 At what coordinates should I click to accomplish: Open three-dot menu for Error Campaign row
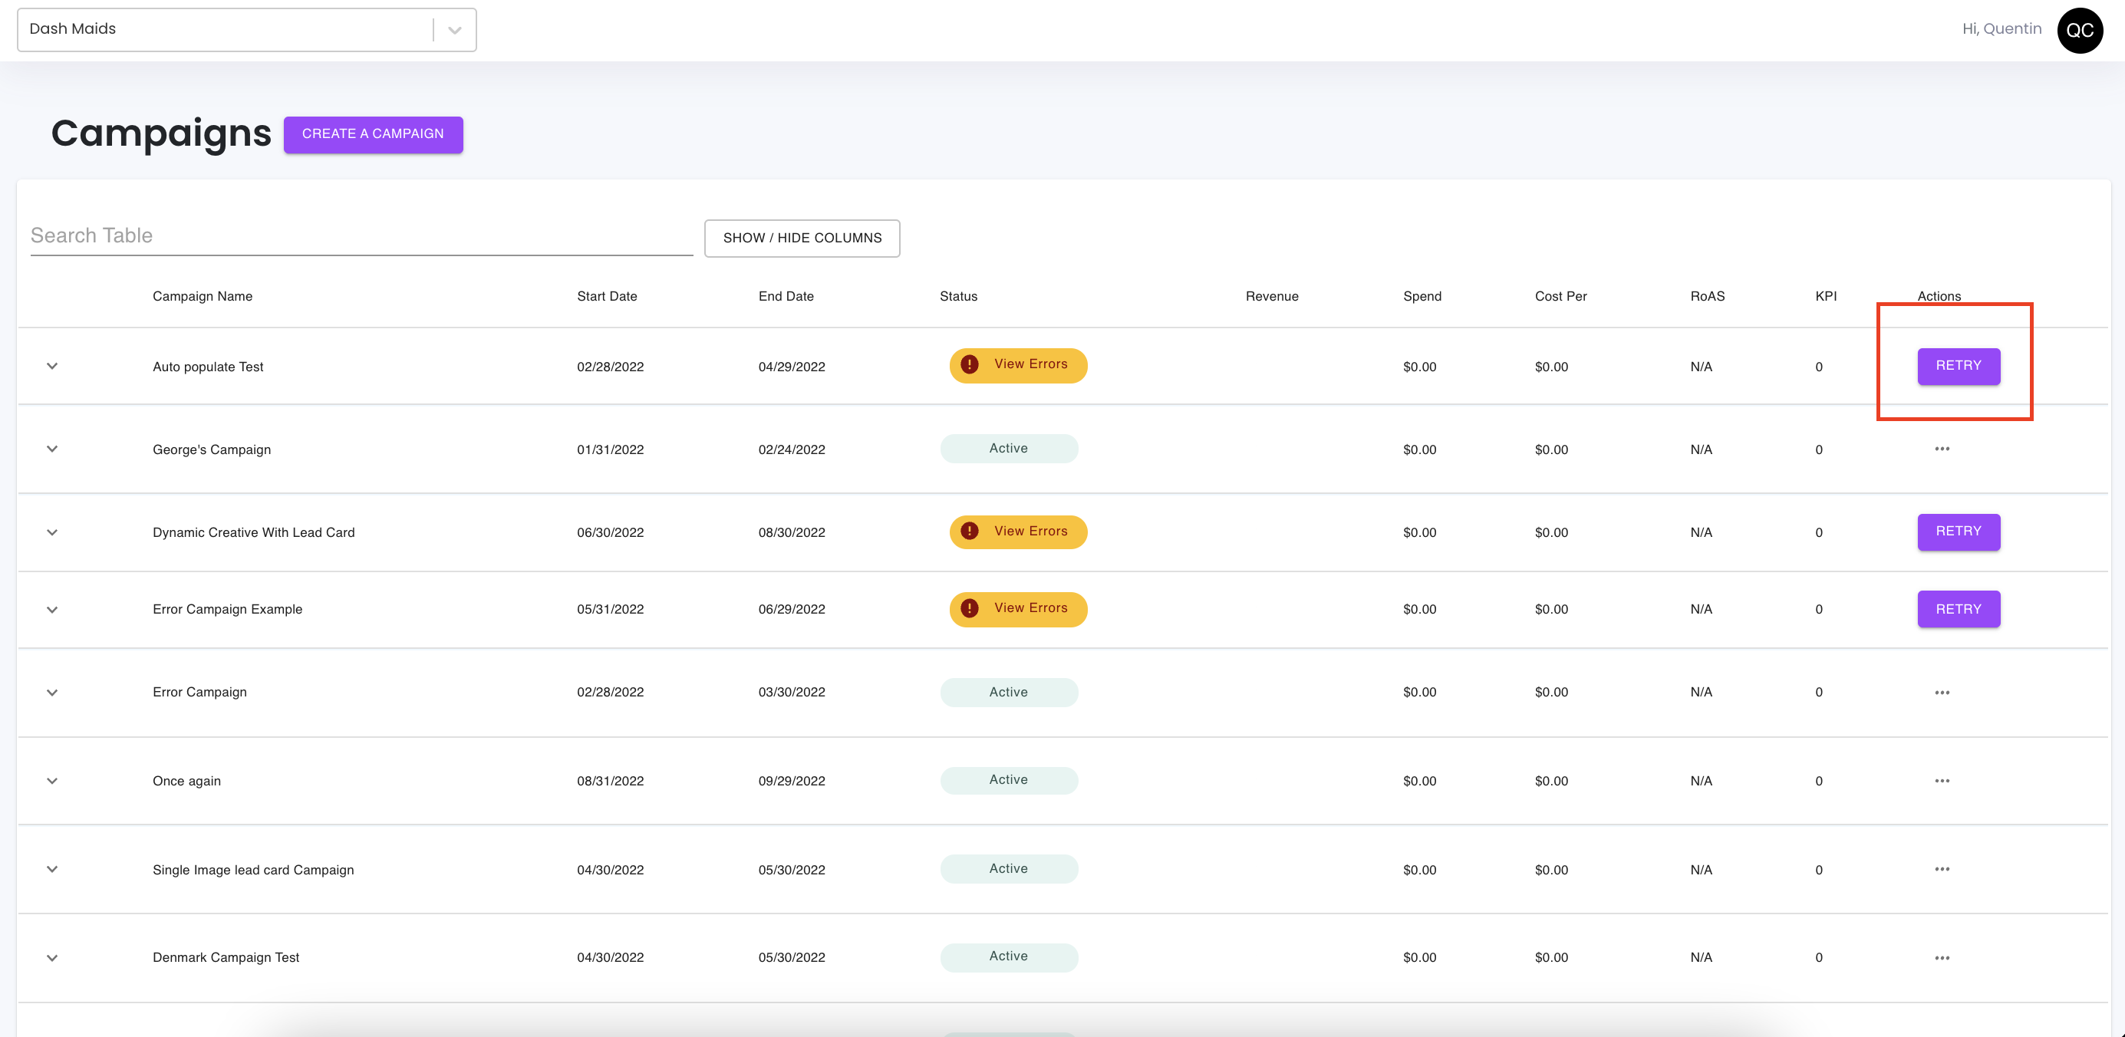[x=1942, y=692]
